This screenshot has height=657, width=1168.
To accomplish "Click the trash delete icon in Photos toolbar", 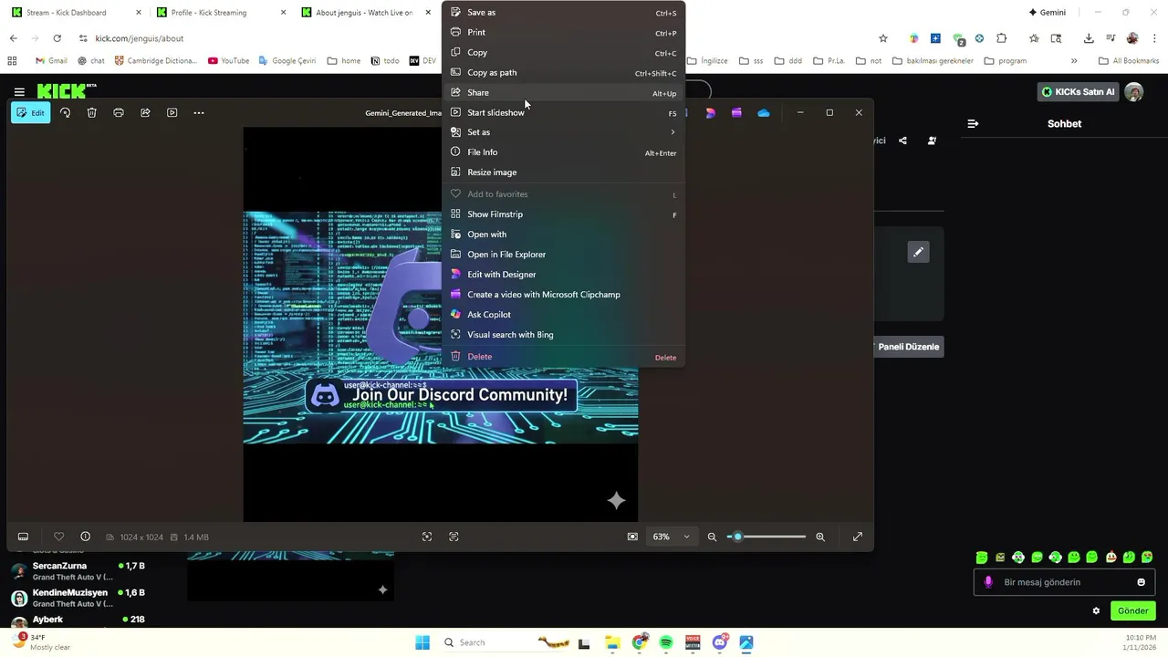I will point(91,113).
